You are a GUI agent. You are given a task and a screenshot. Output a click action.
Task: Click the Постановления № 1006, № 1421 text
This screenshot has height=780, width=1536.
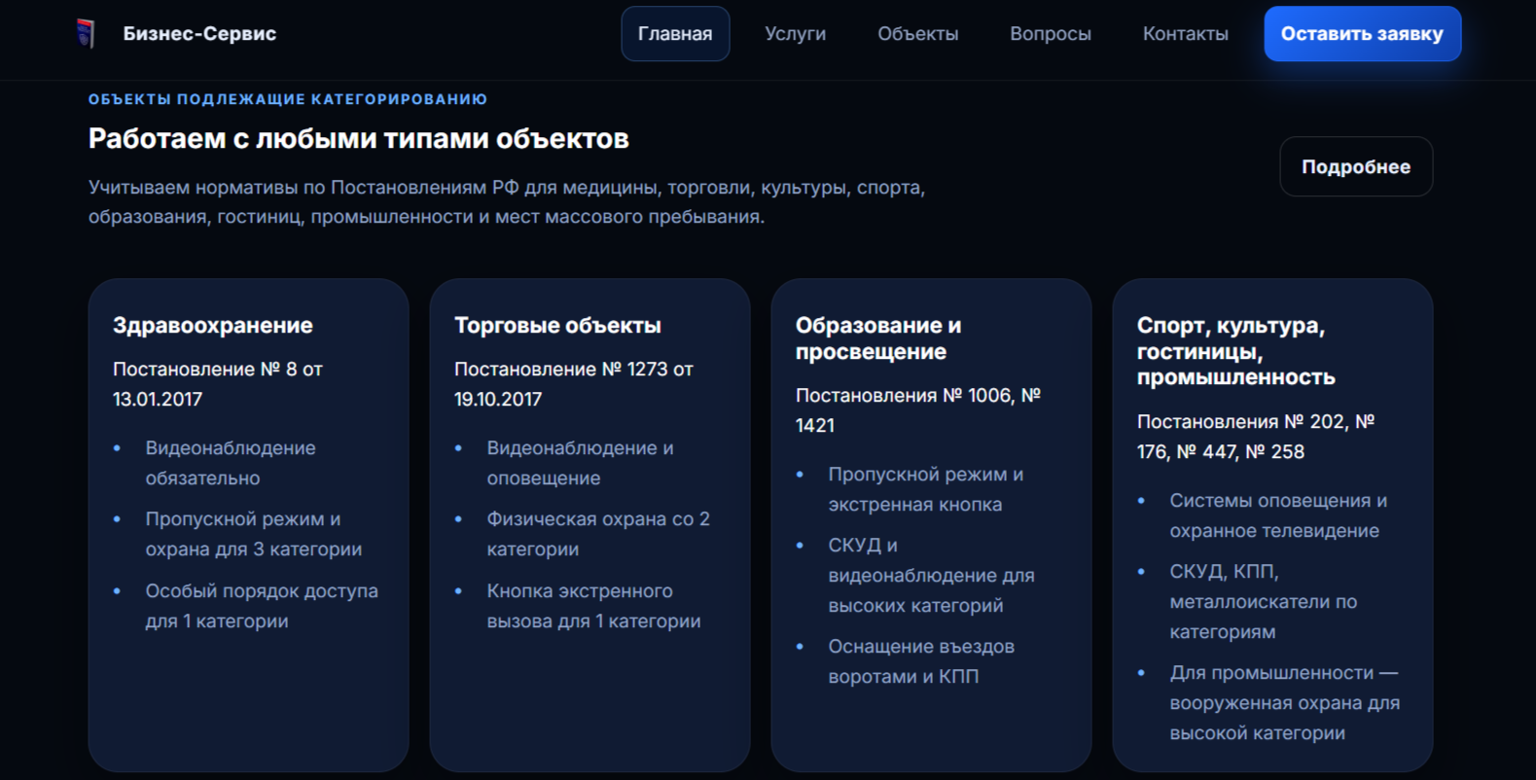(917, 410)
